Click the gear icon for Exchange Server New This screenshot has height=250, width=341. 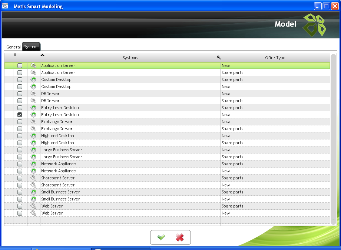click(x=33, y=122)
